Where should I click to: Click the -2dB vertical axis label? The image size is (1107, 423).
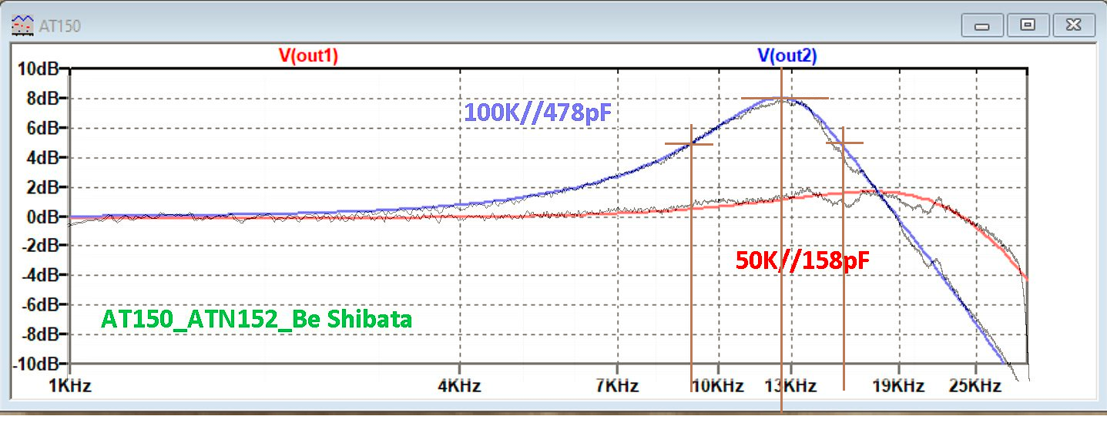pyautogui.click(x=42, y=246)
